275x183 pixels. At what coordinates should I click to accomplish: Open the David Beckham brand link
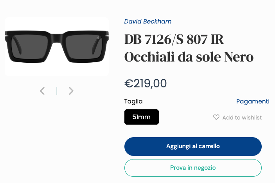[148, 21]
